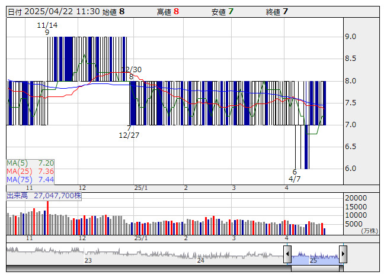
Task: Click the 9.0 price axis label
Action: click(350, 37)
